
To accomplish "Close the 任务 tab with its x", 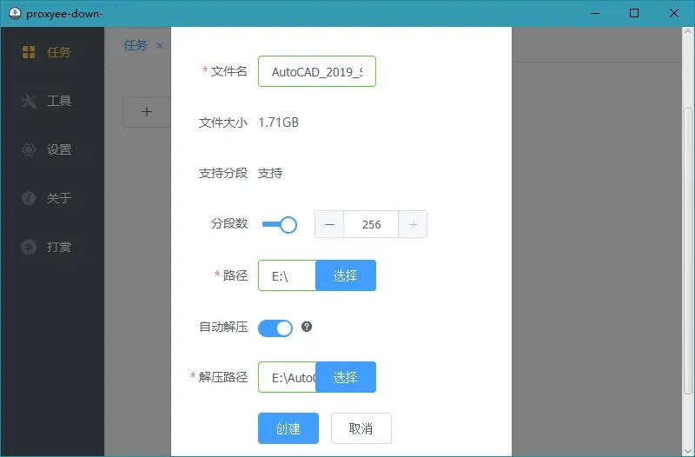I will pos(160,45).
